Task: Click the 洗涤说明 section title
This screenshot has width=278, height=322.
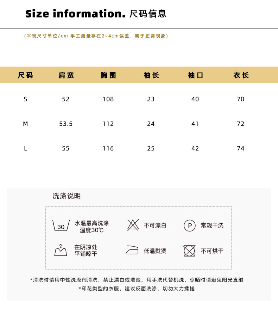Action: pyautogui.click(x=67, y=196)
